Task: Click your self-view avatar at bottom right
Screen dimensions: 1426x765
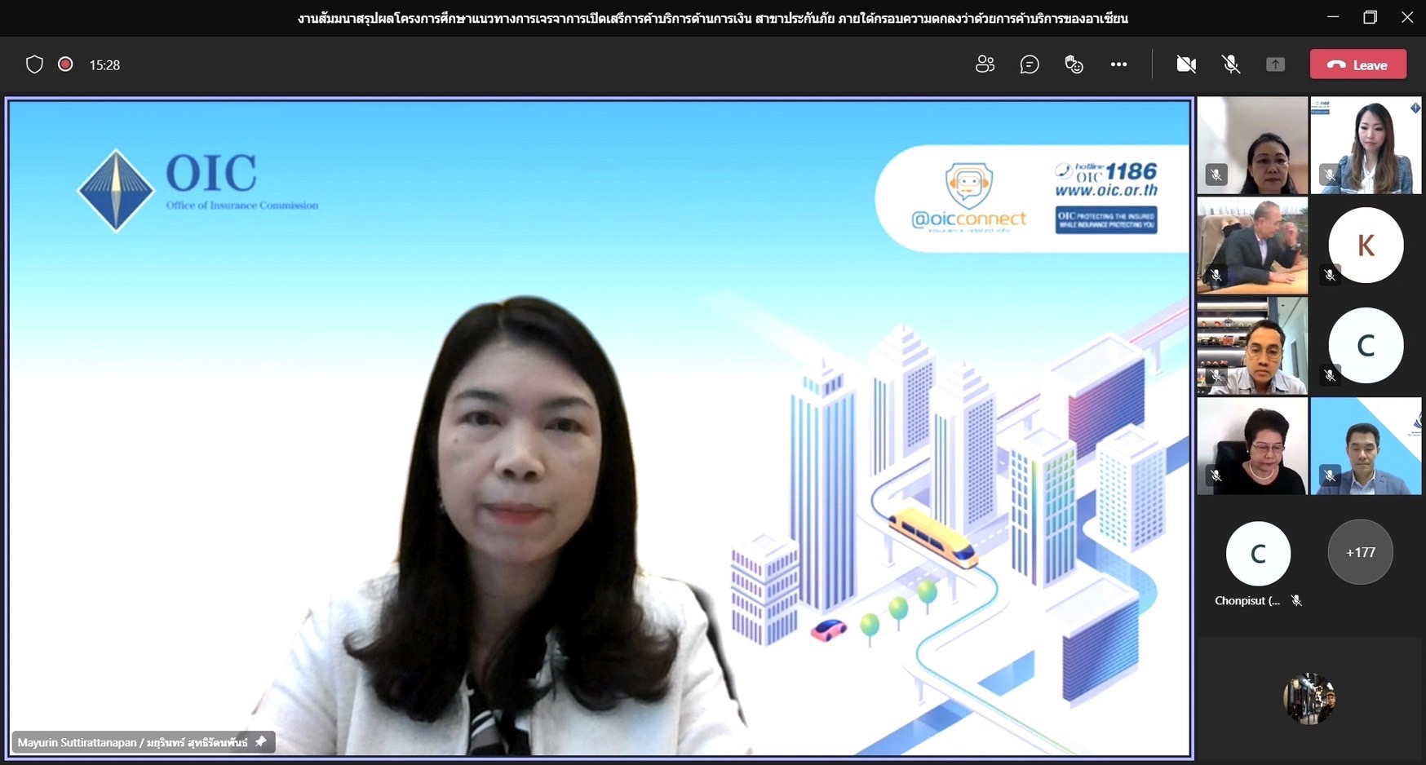Action: (x=1309, y=698)
